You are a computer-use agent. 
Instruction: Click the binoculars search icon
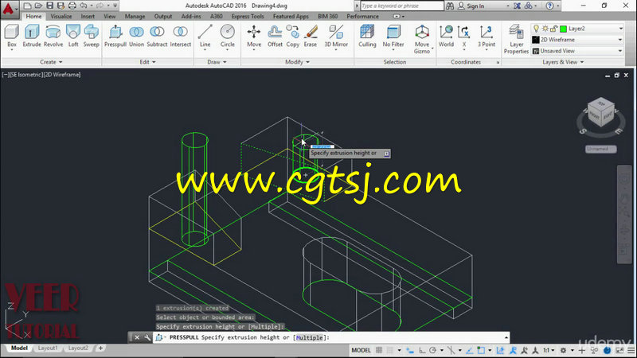coord(450,6)
